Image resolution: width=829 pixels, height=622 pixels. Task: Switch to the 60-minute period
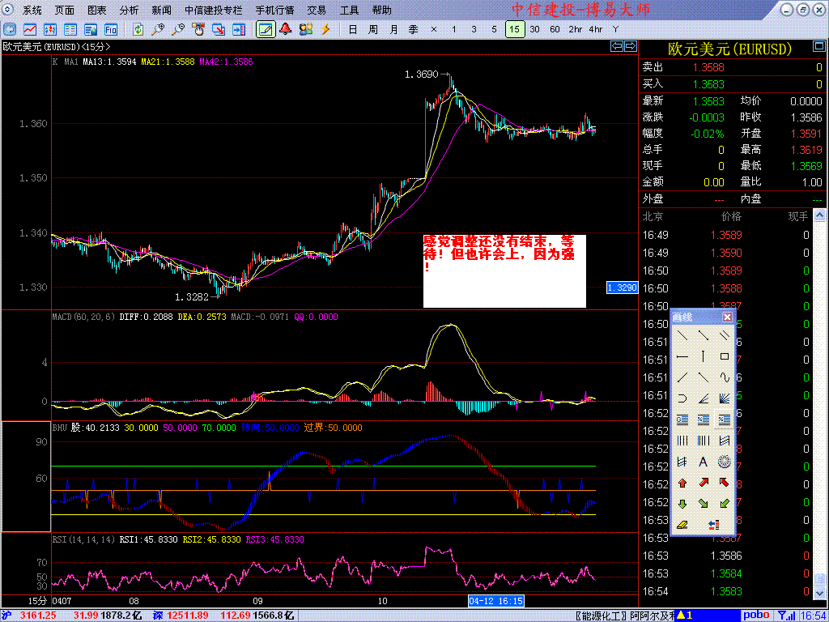[555, 29]
